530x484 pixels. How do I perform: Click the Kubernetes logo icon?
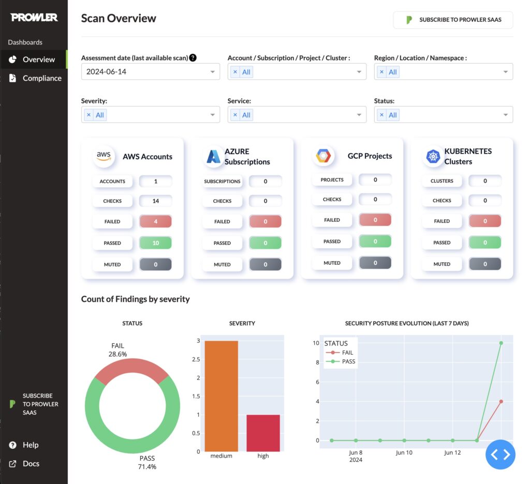pos(433,156)
